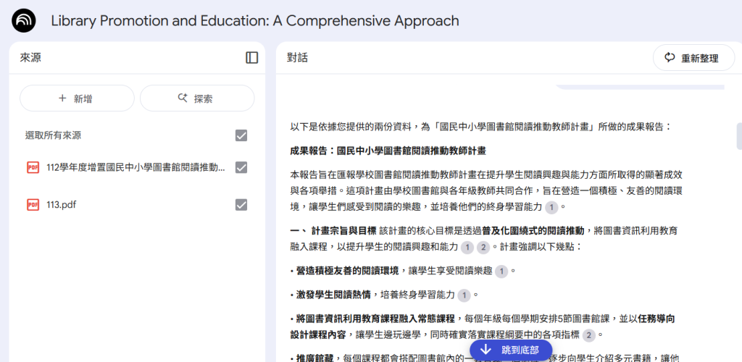Click the down arrow in 跳到底部
The width and height of the screenshot is (742, 362).
pos(486,350)
